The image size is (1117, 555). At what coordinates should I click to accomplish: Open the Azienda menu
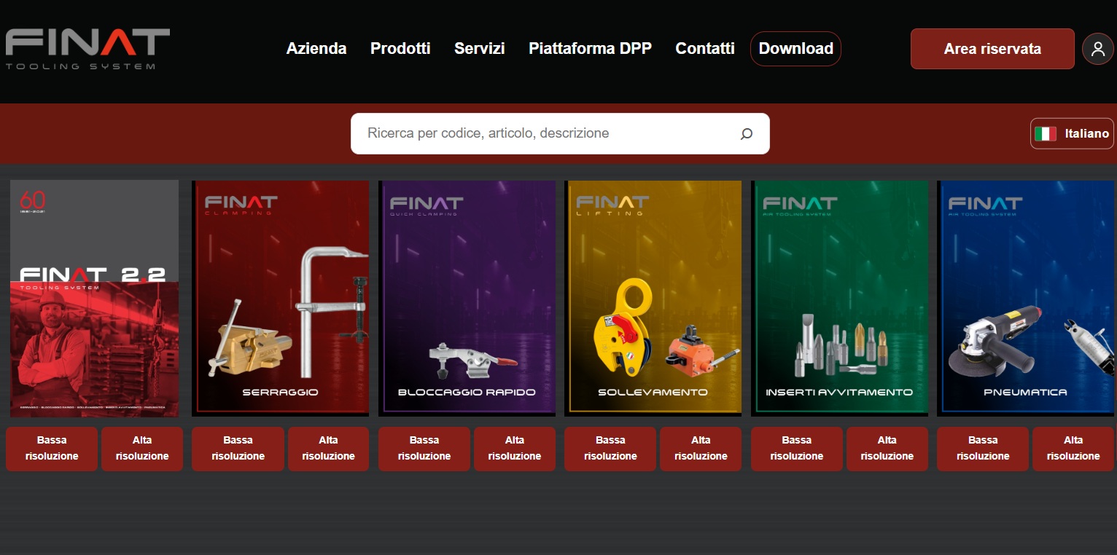(316, 49)
